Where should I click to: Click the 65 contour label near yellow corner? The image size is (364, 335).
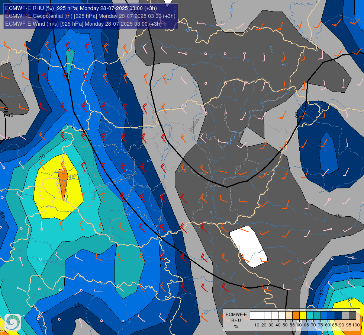coord(351,299)
